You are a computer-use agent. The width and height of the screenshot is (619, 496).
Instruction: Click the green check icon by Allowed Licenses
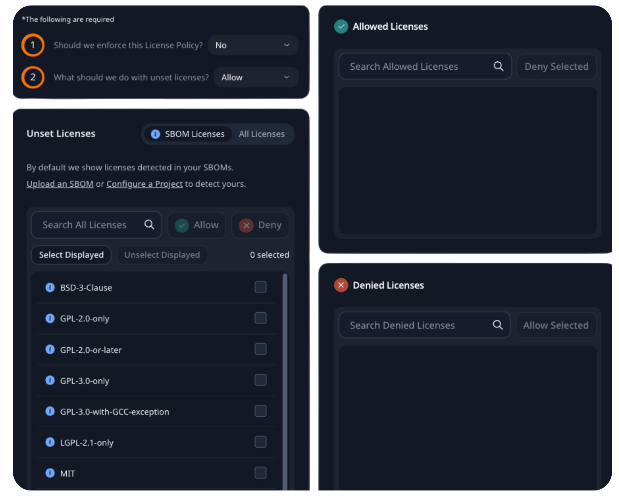341,26
